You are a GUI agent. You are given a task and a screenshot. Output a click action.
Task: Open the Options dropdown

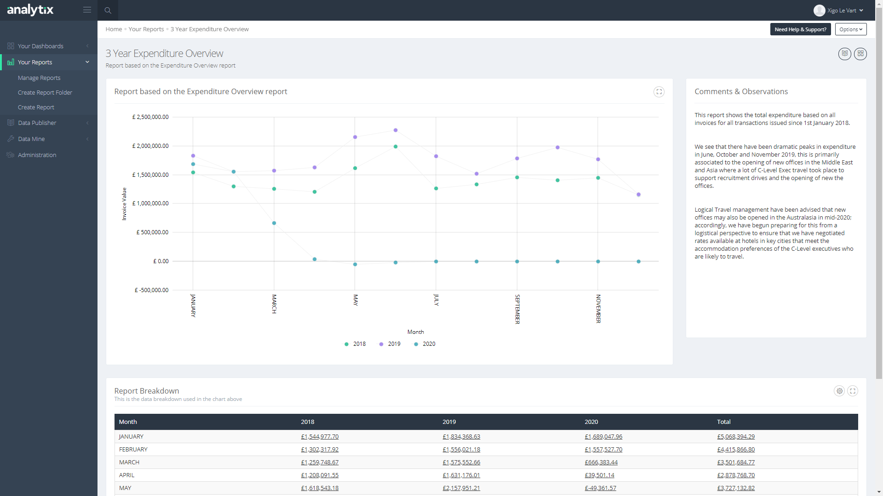click(x=851, y=29)
